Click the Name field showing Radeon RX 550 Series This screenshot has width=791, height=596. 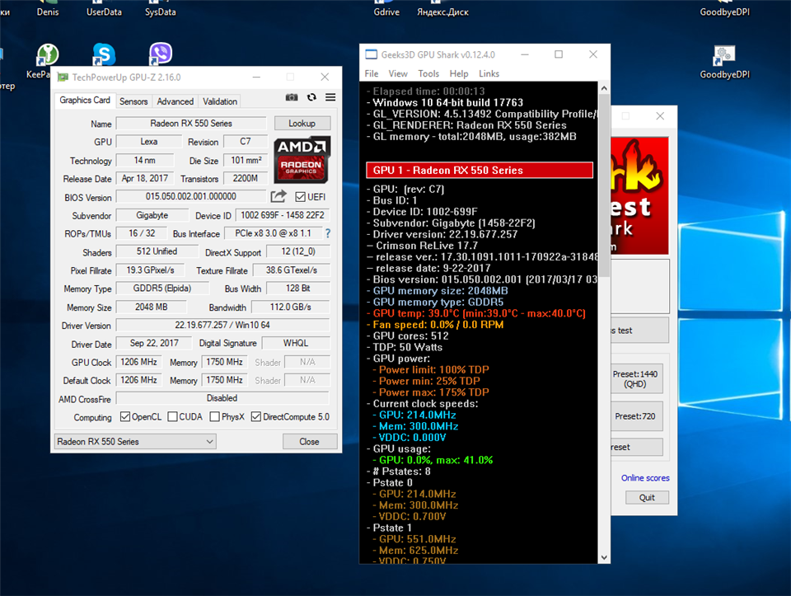pyautogui.click(x=191, y=124)
